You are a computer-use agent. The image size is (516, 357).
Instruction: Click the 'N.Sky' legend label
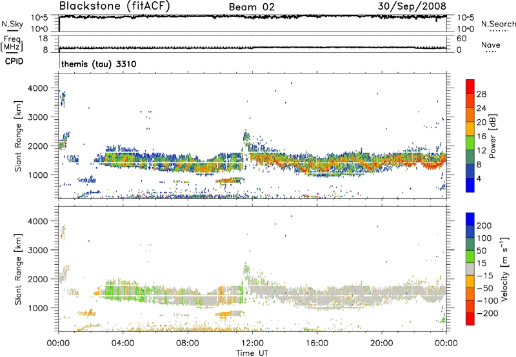pos(12,24)
